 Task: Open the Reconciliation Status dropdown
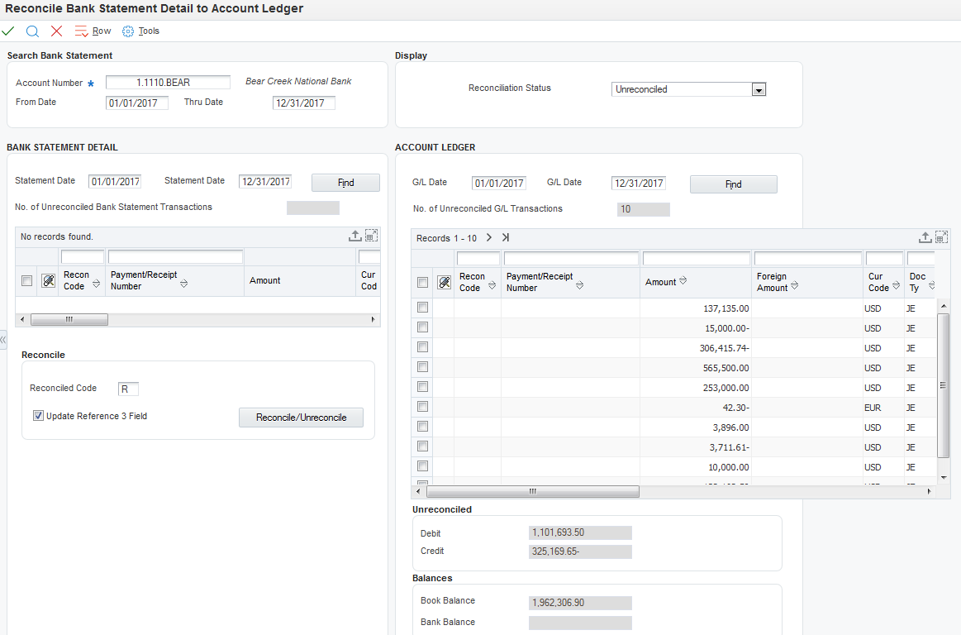[x=759, y=89]
